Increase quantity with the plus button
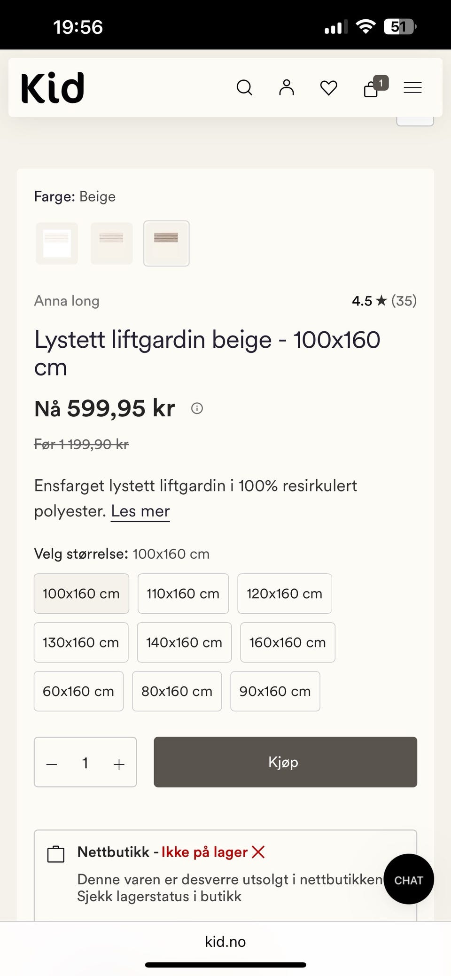Screen dimensions: 451x976 click(119, 764)
